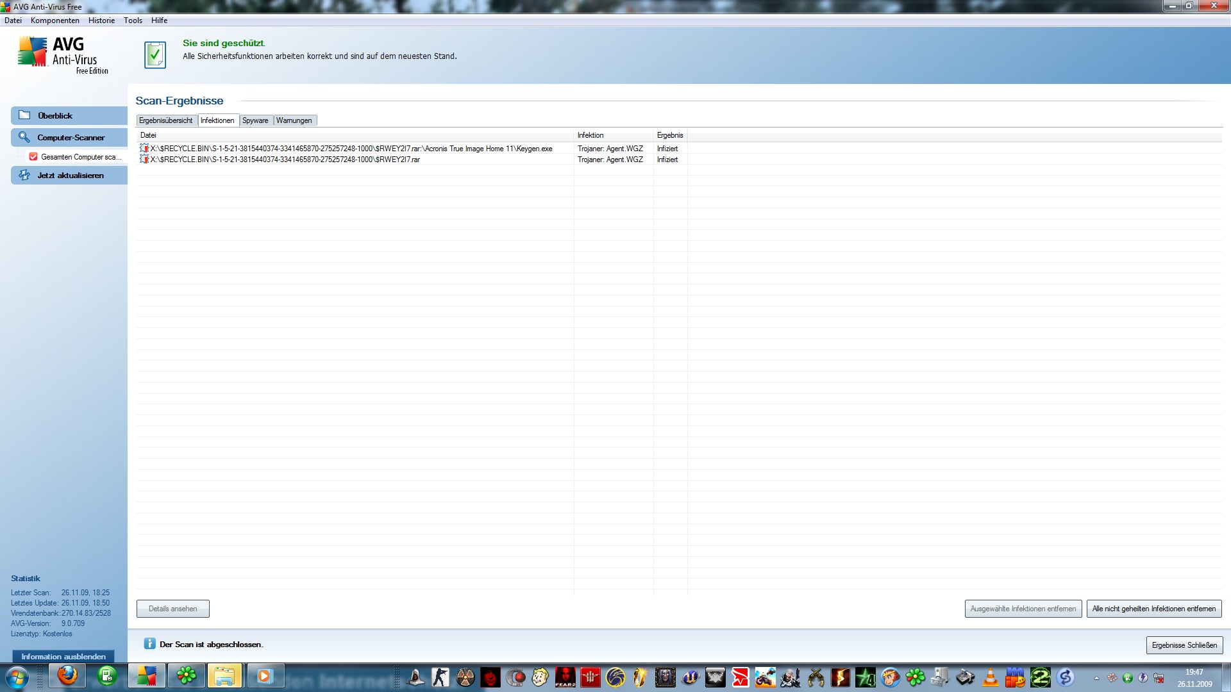The height and width of the screenshot is (692, 1231).
Task: Click the Jetzt aktualisieren update icon
Action: pos(24,175)
